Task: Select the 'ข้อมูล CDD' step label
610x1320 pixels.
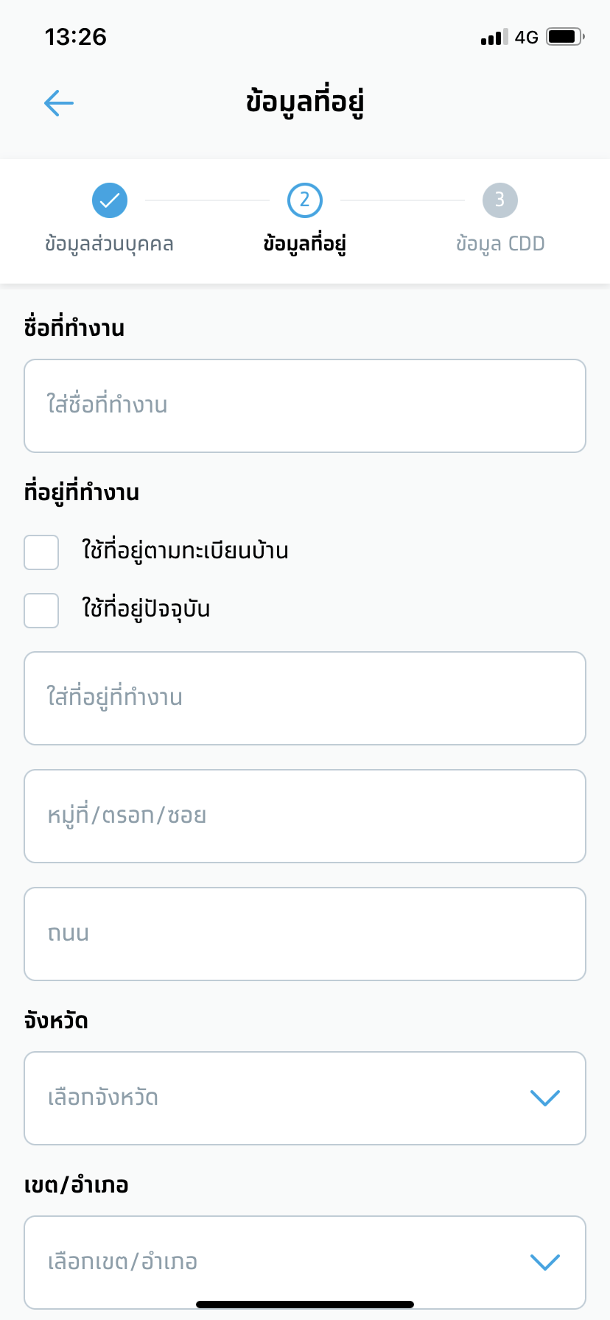Action: (500, 244)
